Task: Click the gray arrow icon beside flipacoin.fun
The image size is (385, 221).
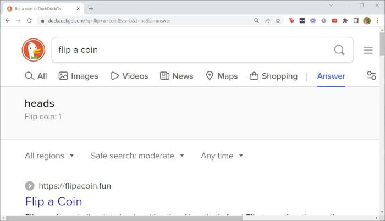Action: tap(30, 186)
